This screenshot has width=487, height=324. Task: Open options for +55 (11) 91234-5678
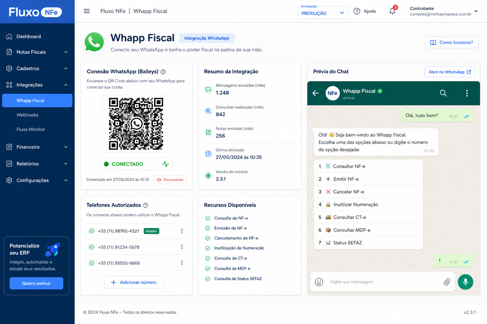click(182, 247)
